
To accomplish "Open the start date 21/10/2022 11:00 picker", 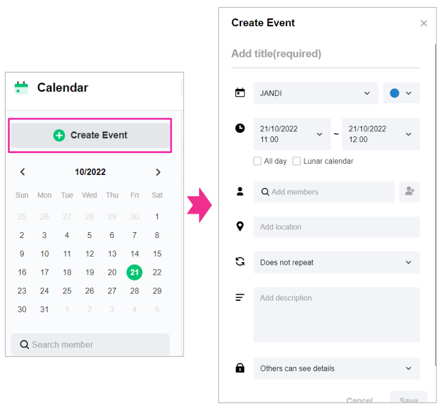I will click(x=292, y=134).
